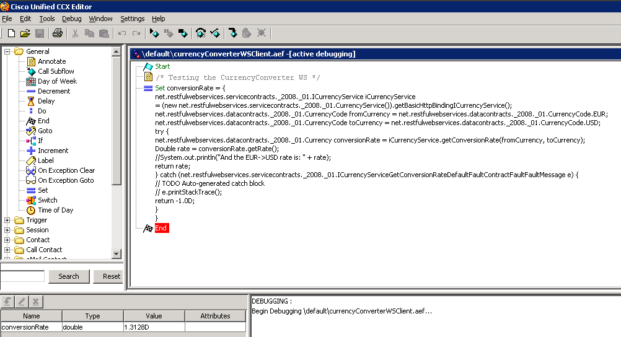Click the Copy toolbar icon
Screen dimensions: 621x337
[x=89, y=33]
